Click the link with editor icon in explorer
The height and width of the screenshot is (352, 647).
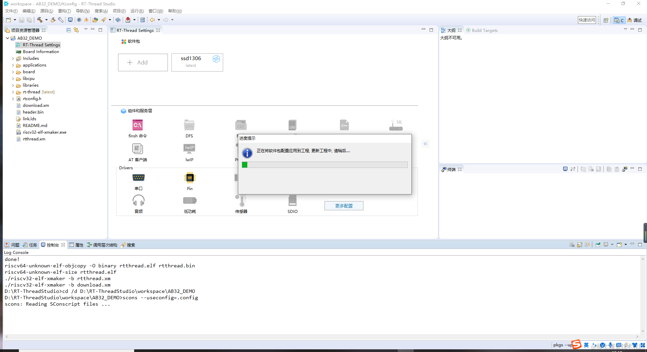point(77,30)
